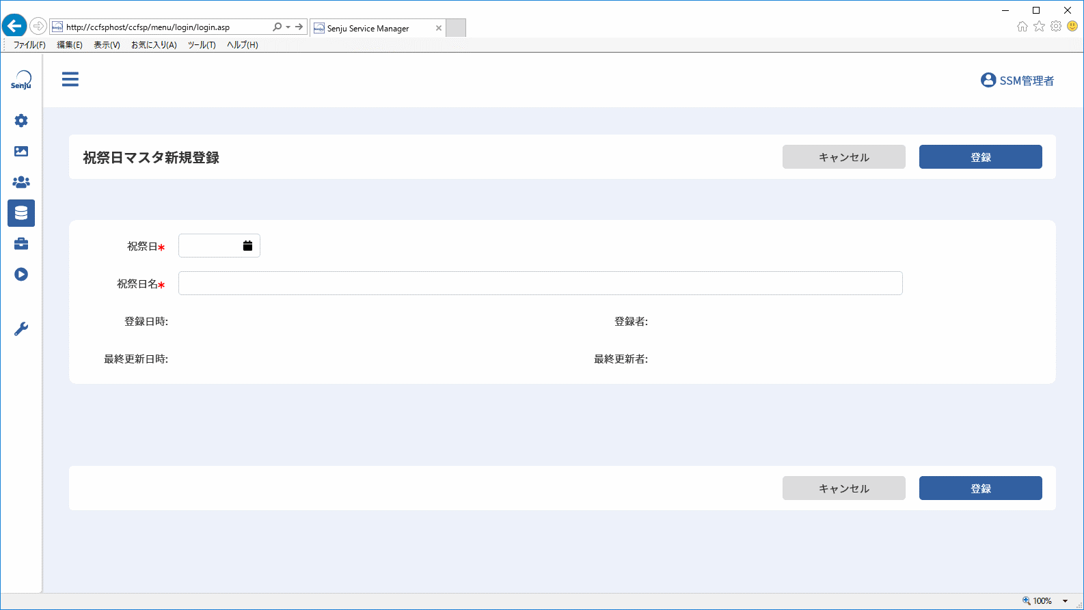Screen dimensions: 1084x610
Task: Select the database master sidebar icon
Action: pyautogui.click(x=21, y=213)
